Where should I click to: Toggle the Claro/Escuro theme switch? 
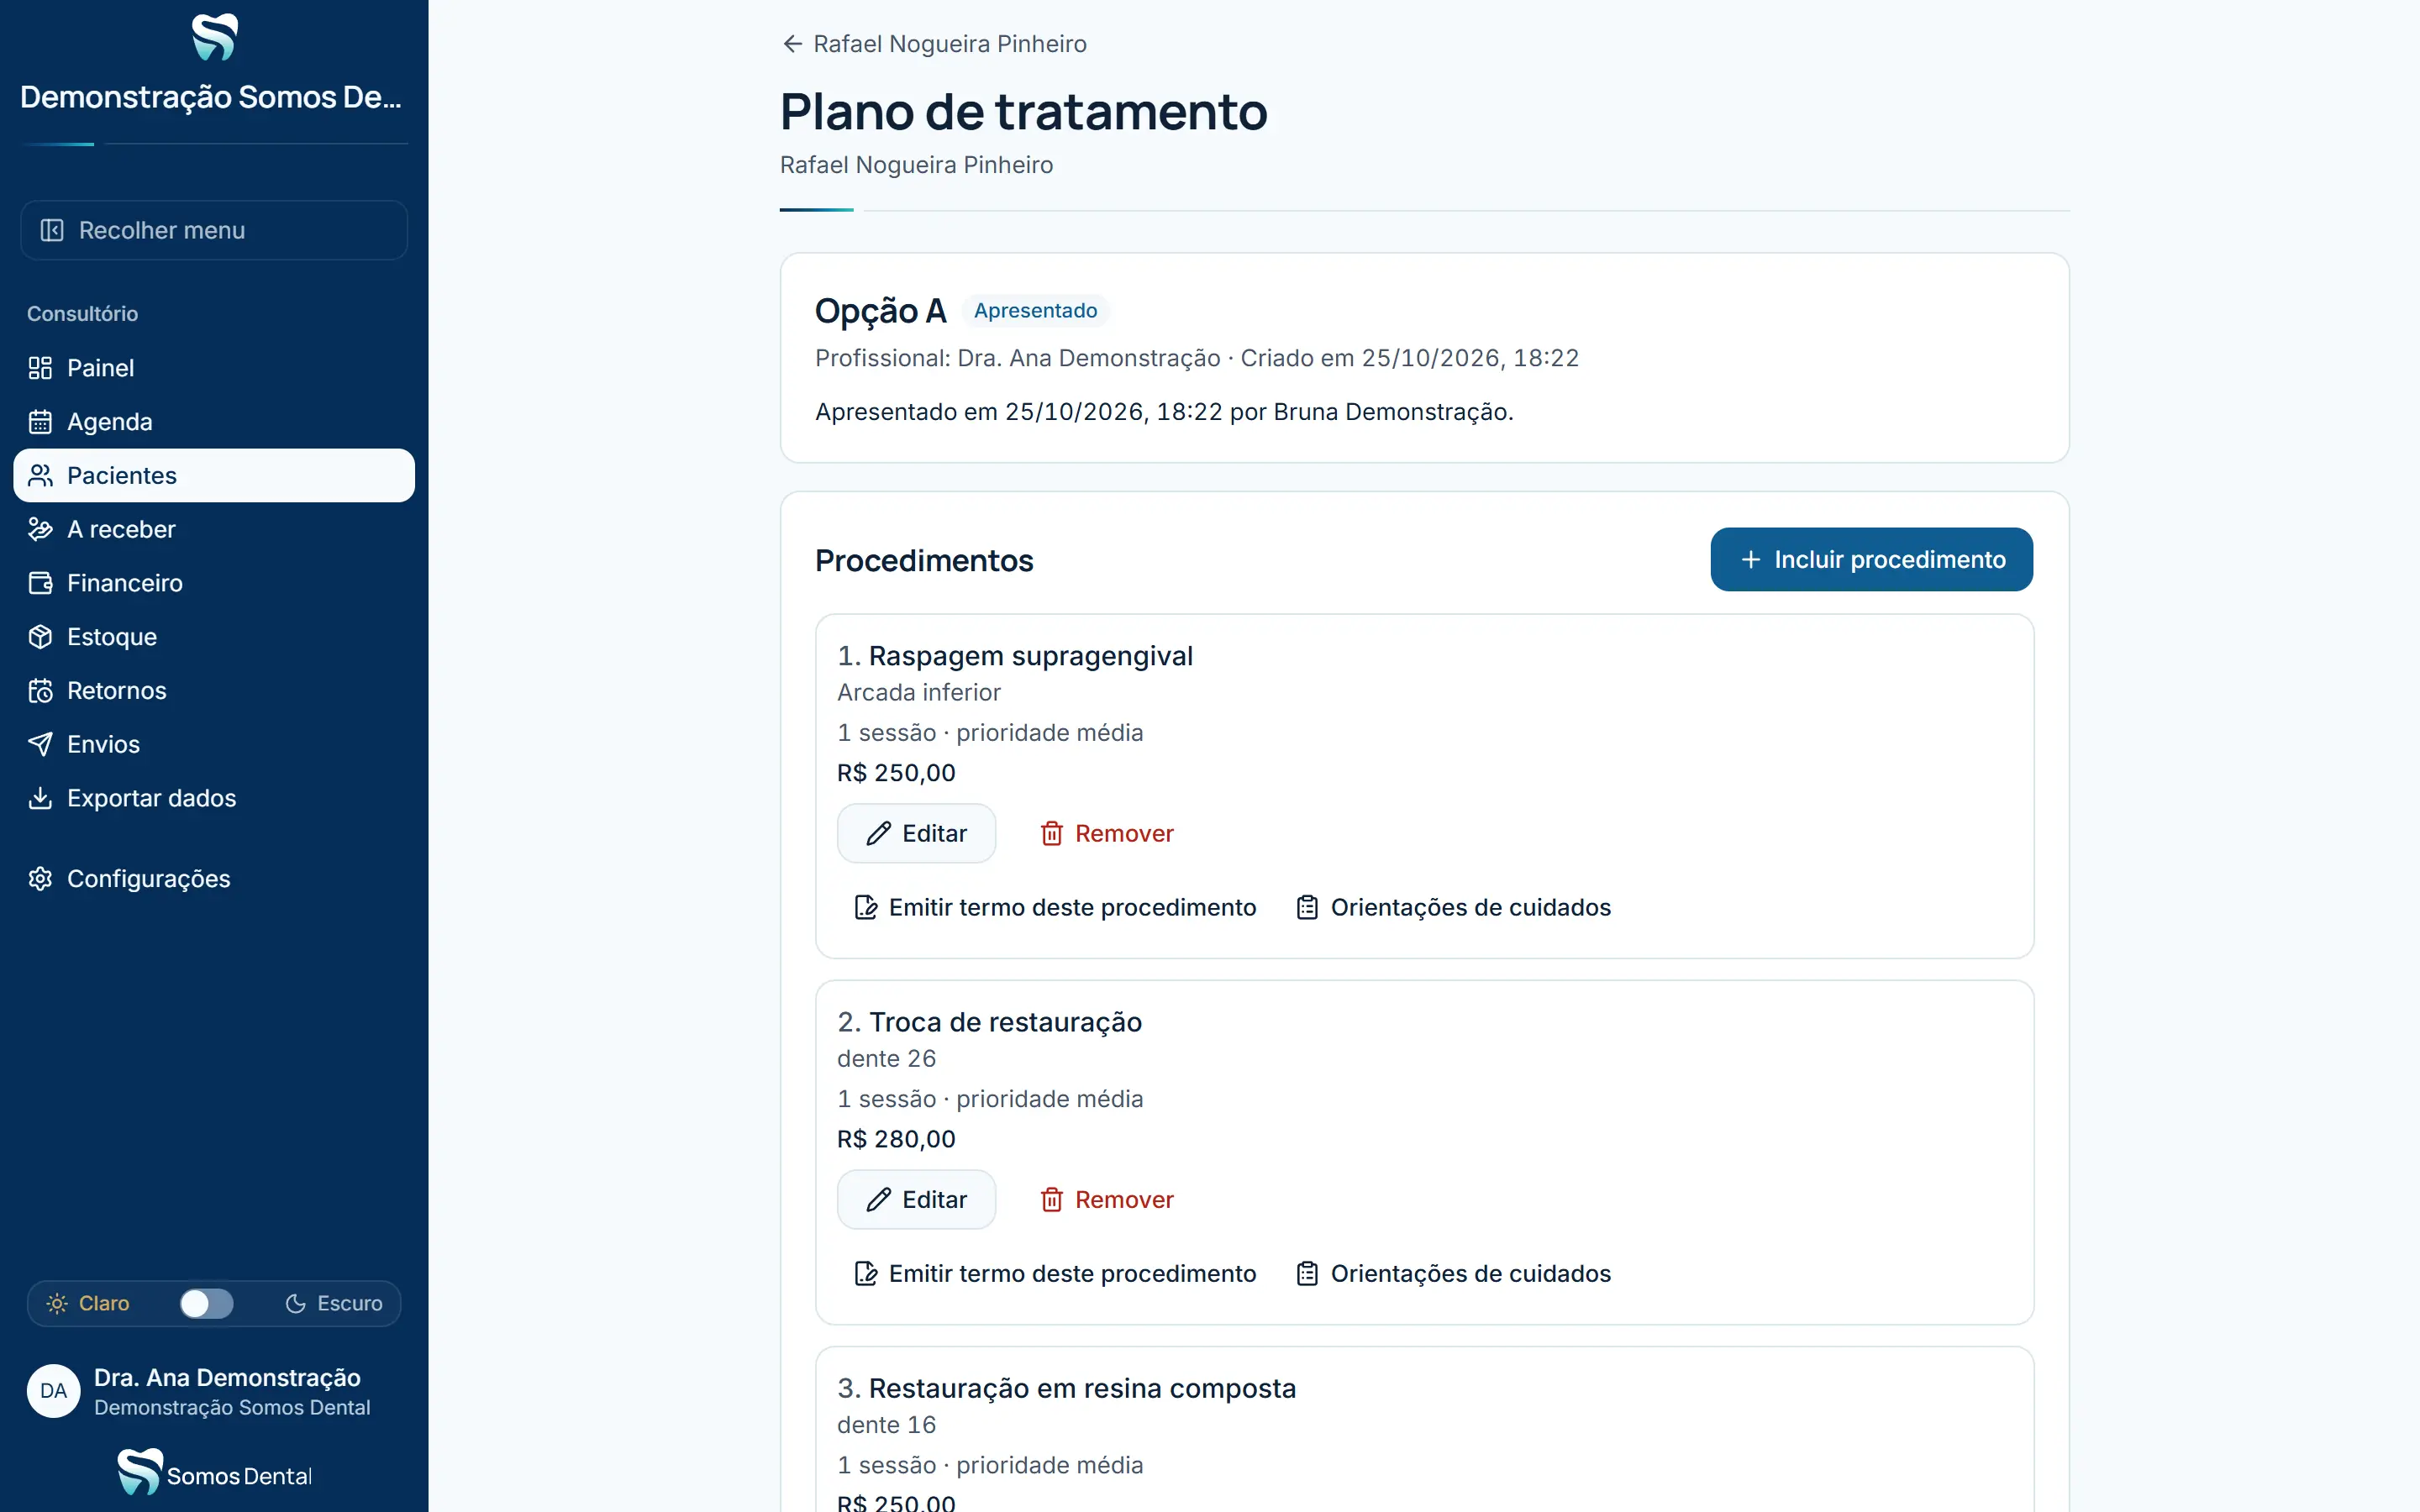click(x=206, y=1303)
